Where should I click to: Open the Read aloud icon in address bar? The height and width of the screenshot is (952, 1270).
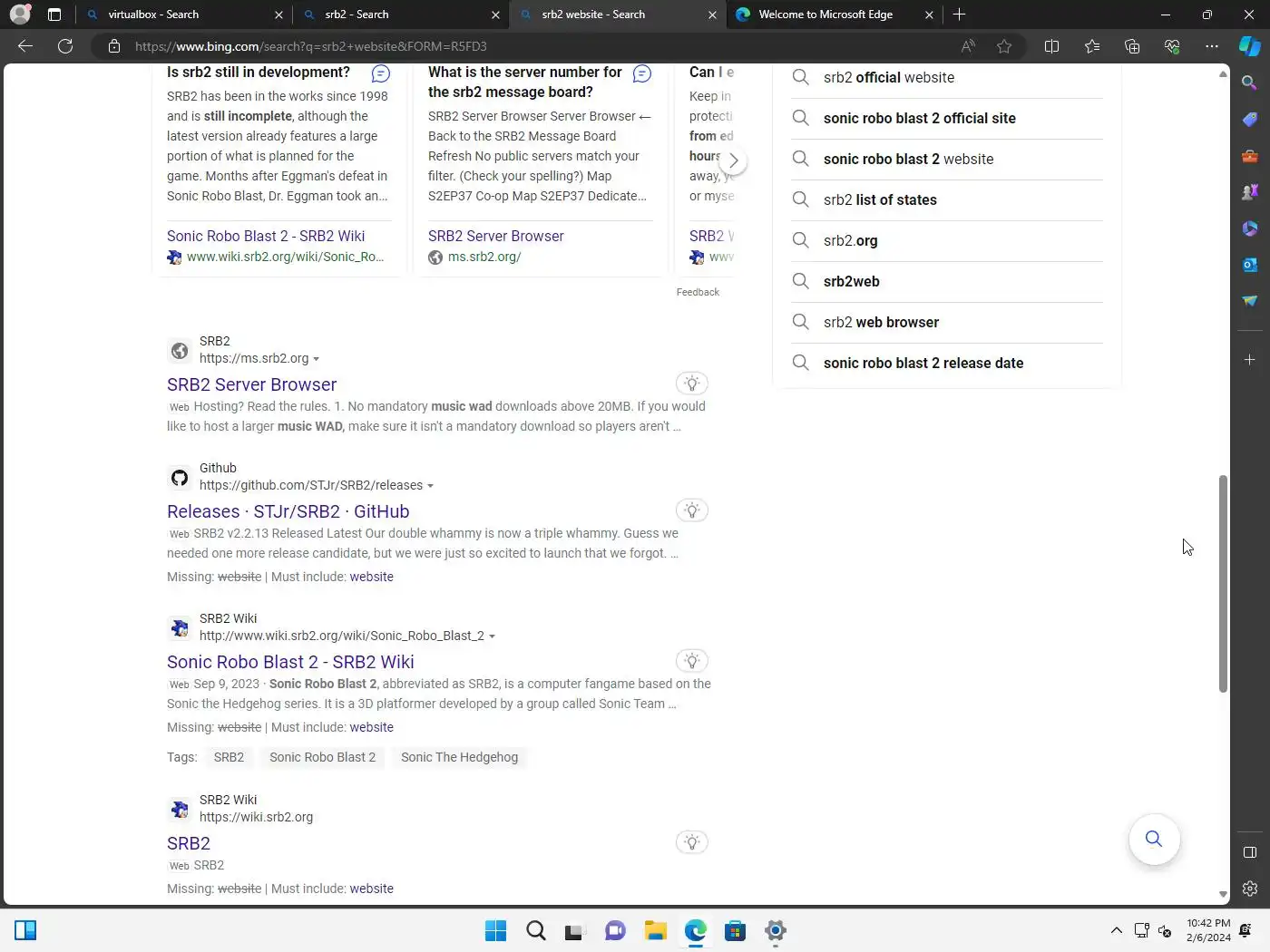(x=968, y=46)
